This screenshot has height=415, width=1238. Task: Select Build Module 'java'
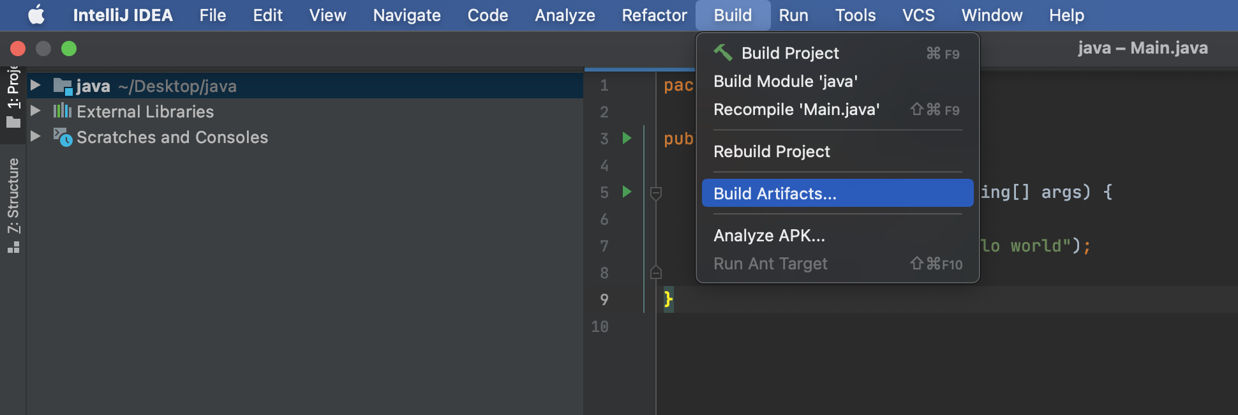pos(837,81)
